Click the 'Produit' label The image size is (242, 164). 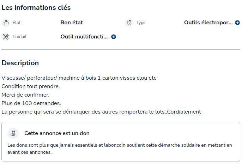pos(20,37)
